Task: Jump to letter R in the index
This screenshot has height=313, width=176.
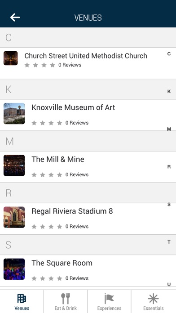Action: coord(169,167)
